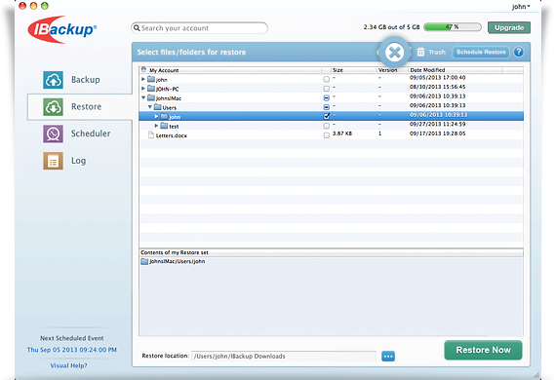Click folder icon beside JohnsIMac/Users/john in restore set
Screen dimensions: 556x380
coord(144,261)
